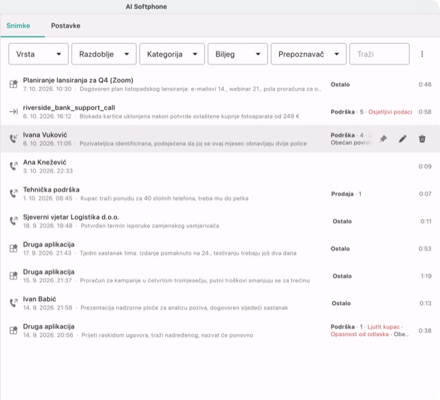This screenshot has height=400, width=440.
Task: Click the call icon beside Sjeverni vjetar Logistika
Action: [x=14, y=221]
